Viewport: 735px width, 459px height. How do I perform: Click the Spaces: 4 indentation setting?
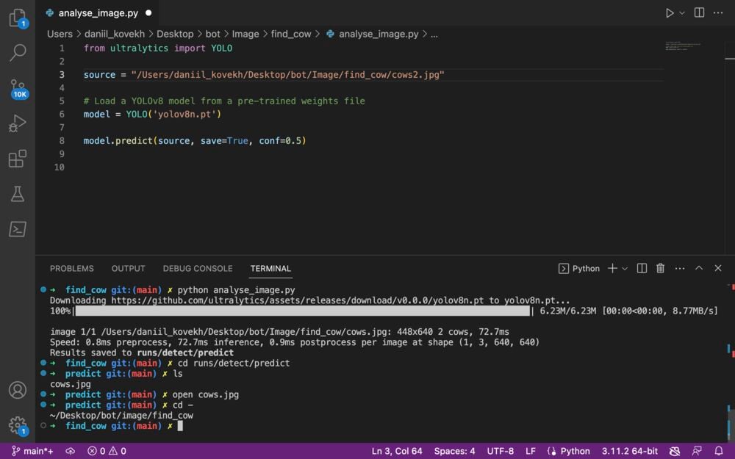(454, 451)
